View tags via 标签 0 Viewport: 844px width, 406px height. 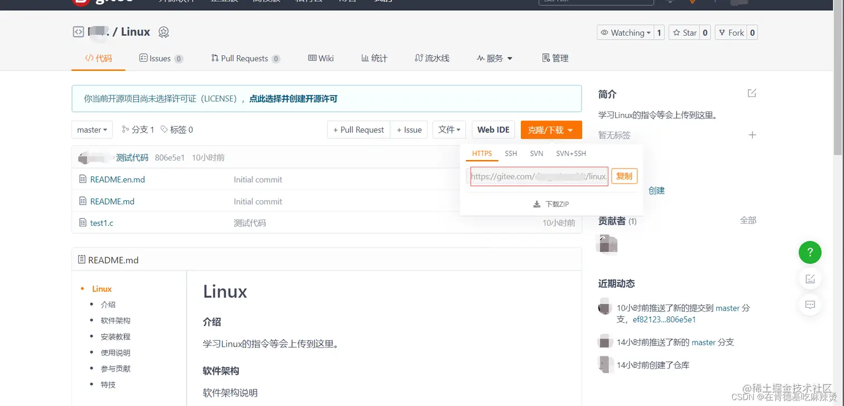(x=177, y=129)
